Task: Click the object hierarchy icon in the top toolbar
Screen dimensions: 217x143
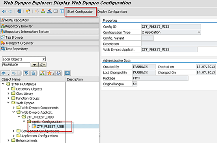Action: [x=43, y=11]
